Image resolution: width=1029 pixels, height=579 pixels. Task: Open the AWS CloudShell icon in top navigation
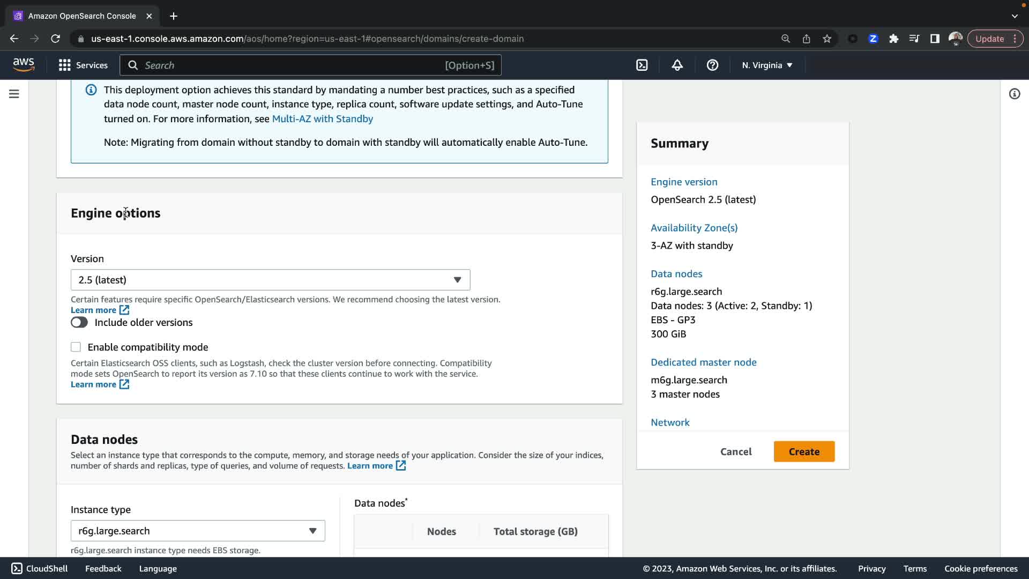pos(642,65)
